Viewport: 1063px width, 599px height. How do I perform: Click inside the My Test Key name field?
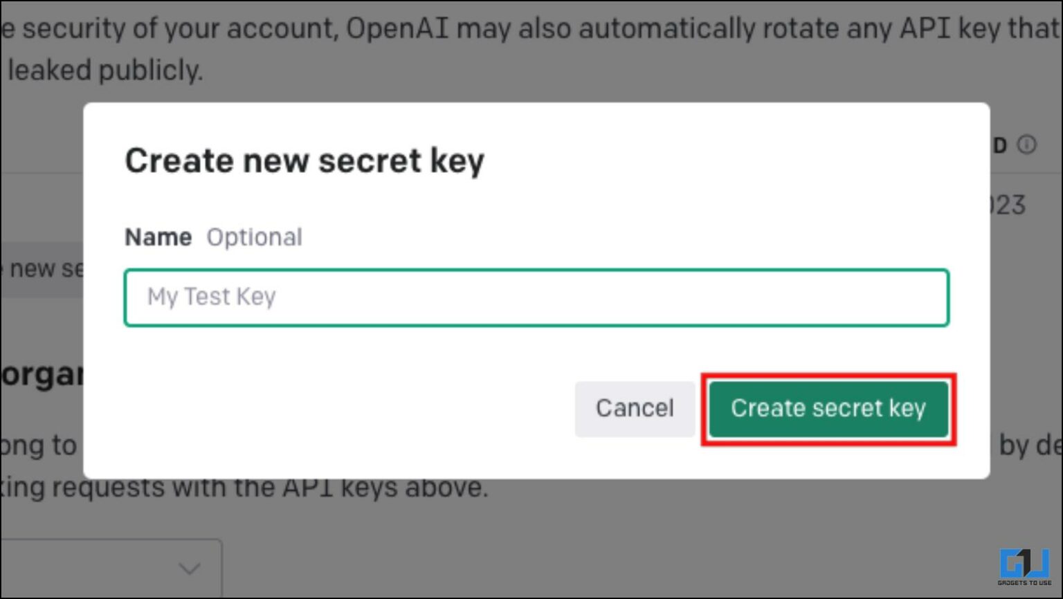[536, 297]
